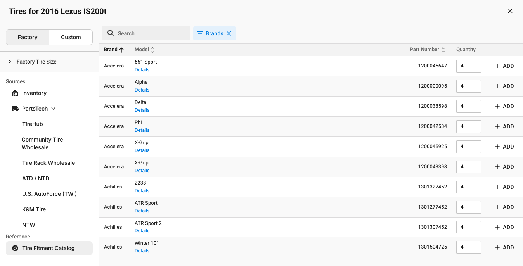This screenshot has width=523, height=266.
Task: View Details for Achilles ATR Sport
Action: (142, 211)
